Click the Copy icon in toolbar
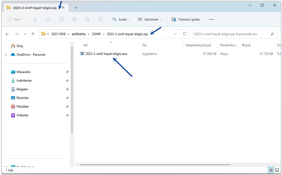This screenshot has width=282, height=175. coord(48,19)
